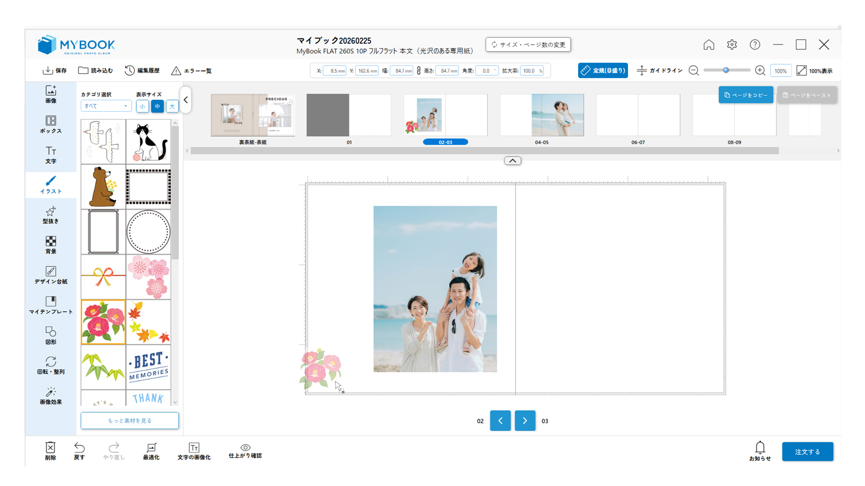The width and height of the screenshot is (865, 486).
Task: Open the カテゴリ選択 dropdown
Action: (106, 106)
